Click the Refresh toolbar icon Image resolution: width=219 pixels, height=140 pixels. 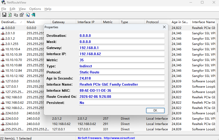tap(10, 15)
